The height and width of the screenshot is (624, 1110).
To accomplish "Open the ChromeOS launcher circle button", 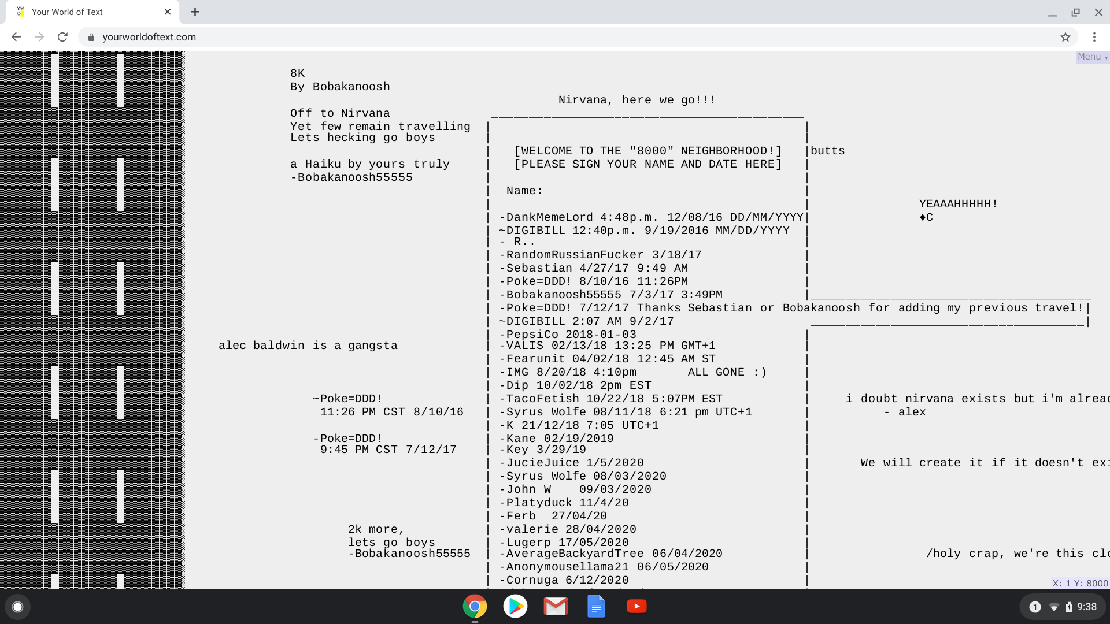I will [x=17, y=607].
